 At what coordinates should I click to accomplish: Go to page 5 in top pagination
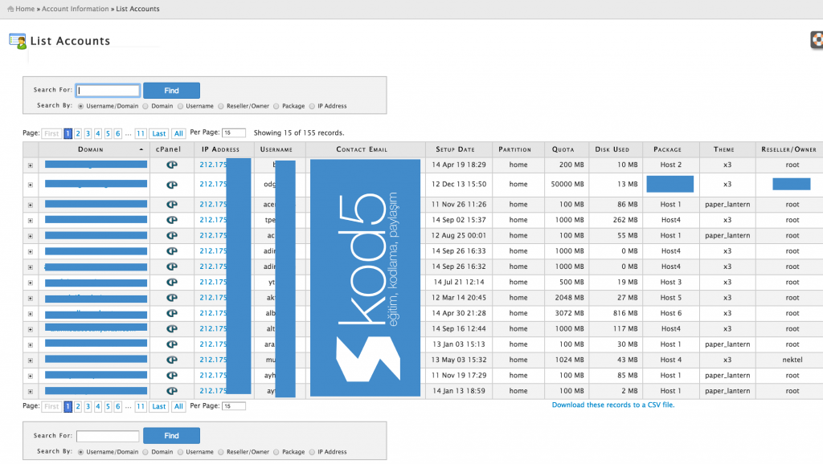click(x=108, y=134)
